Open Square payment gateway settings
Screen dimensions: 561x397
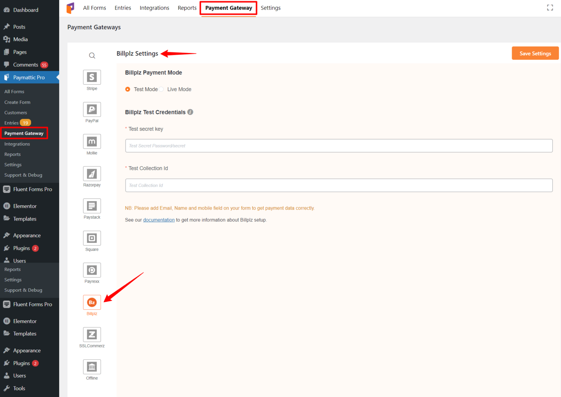pyautogui.click(x=92, y=238)
